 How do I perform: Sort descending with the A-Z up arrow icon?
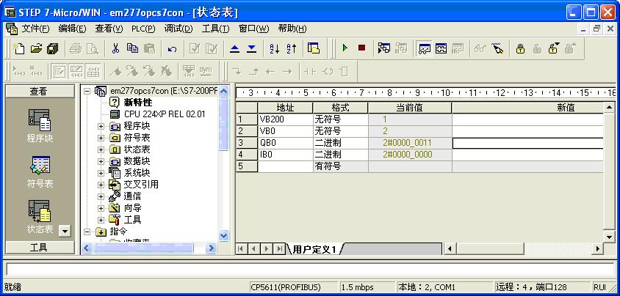(x=292, y=49)
